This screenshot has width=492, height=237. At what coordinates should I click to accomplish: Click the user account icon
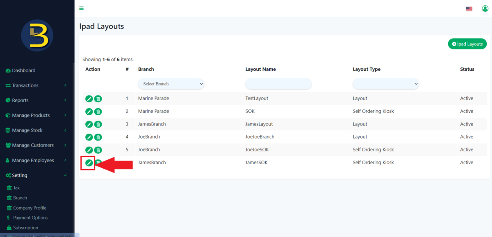point(485,8)
